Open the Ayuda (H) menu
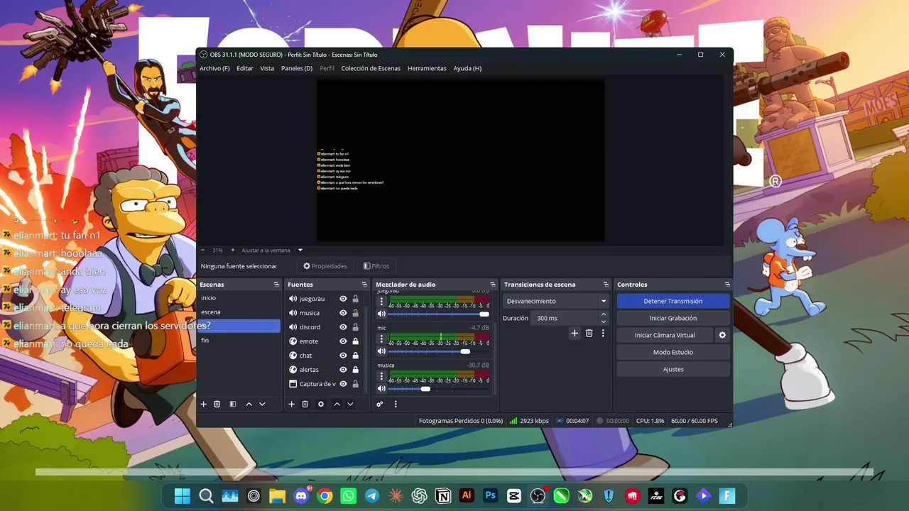This screenshot has width=909, height=511. click(467, 68)
